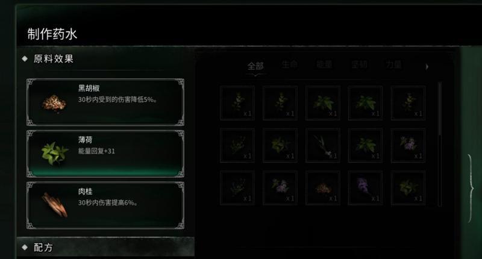Screen dimensions: 482x259
Task: Pick the pale root-shaped ingredient in the grid
Action: (323, 145)
